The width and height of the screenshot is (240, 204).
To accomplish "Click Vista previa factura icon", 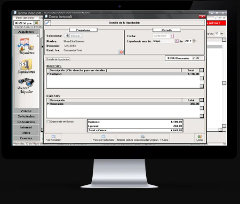I will point(103,138).
